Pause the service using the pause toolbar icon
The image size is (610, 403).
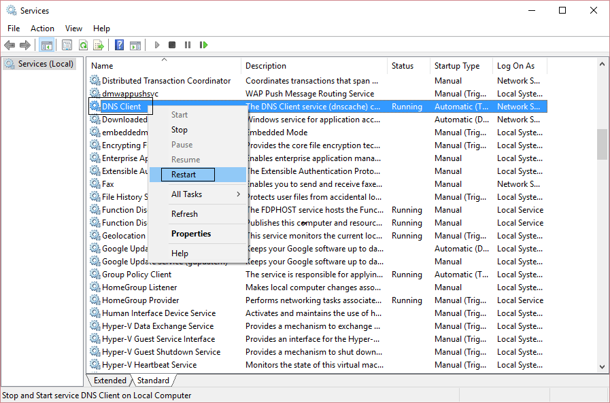[188, 45]
